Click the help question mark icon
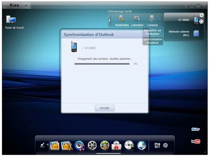The width and height of the screenshot is (209, 156). point(186,5)
